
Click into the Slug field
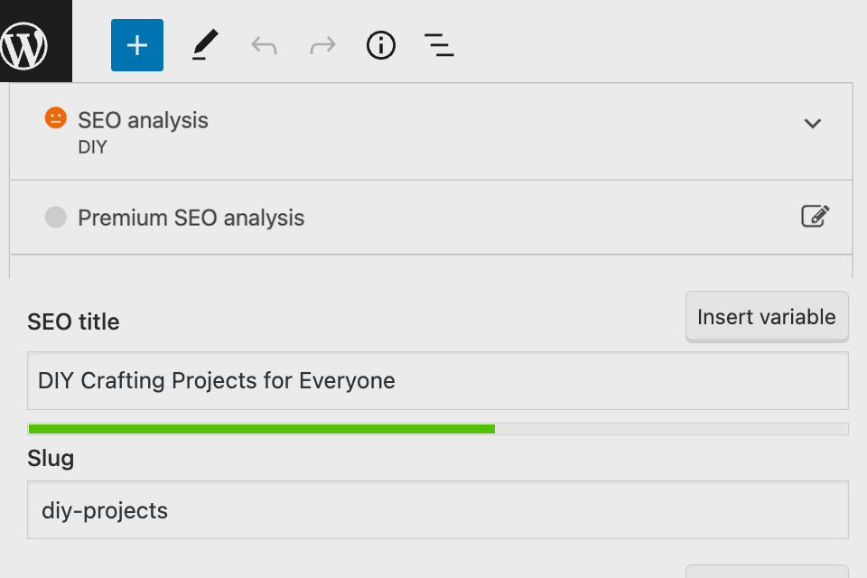click(438, 510)
